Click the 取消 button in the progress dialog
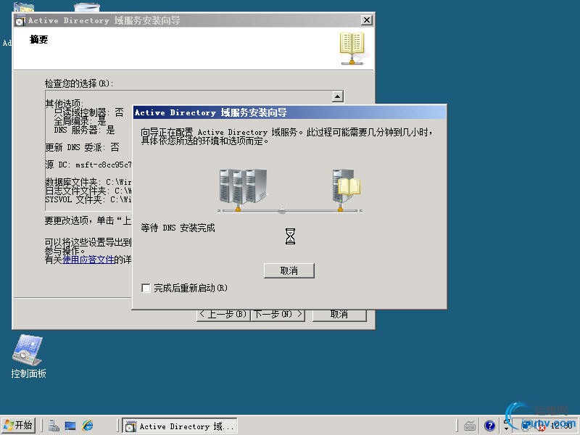580x435 pixels. [289, 270]
